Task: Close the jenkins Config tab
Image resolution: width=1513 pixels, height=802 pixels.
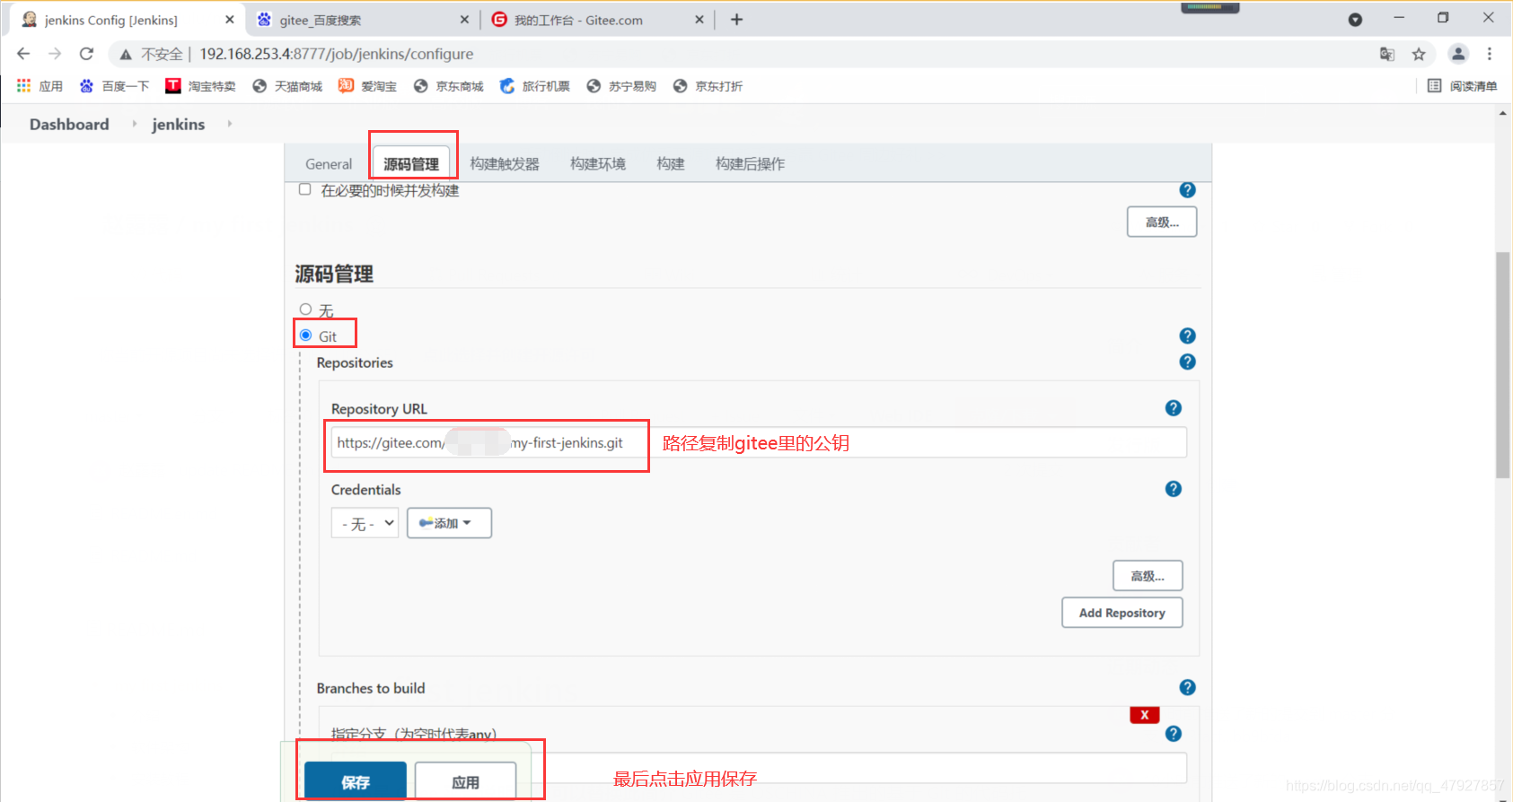Action: (x=229, y=20)
